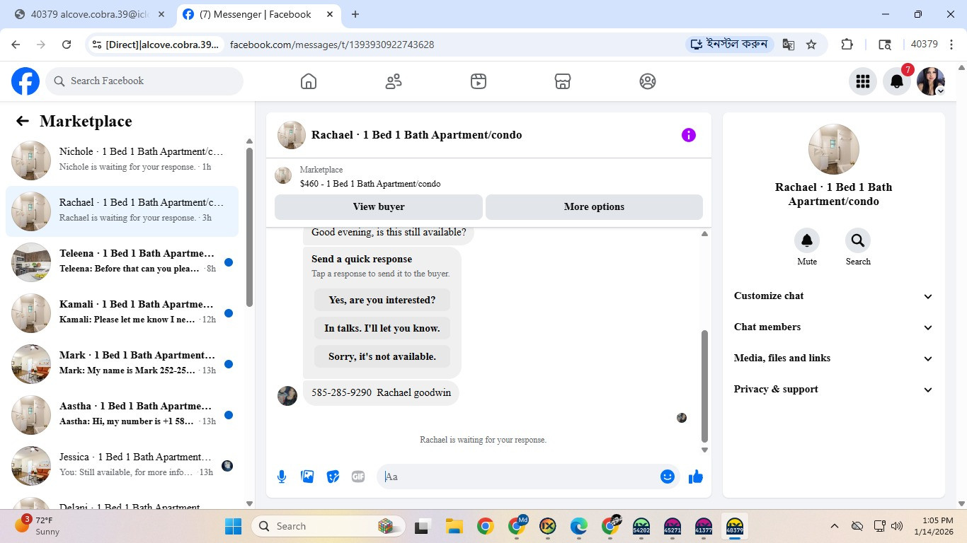Open Mark's conversation

(x=122, y=363)
